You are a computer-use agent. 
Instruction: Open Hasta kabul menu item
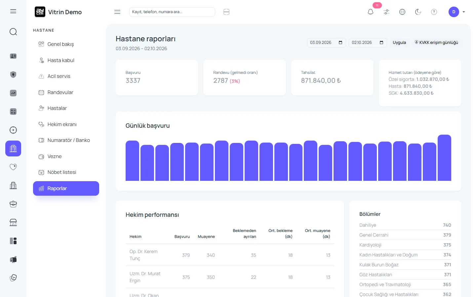pos(66,60)
